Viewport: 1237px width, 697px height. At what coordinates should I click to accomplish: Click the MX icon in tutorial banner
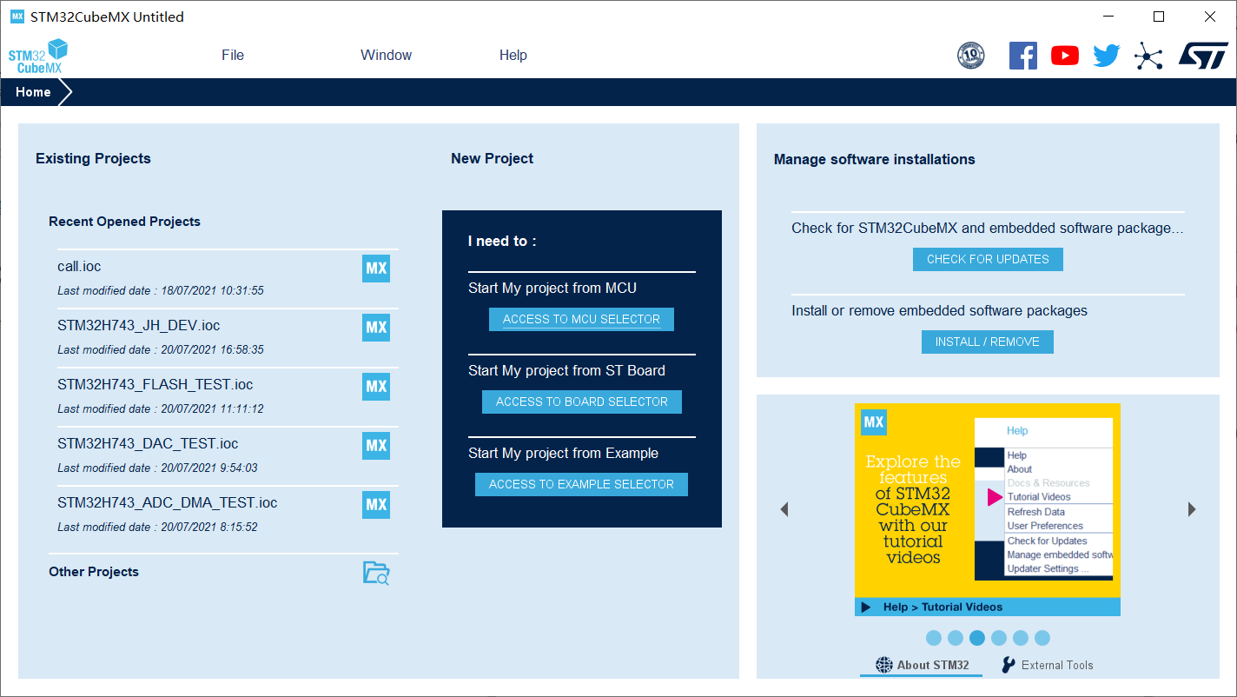pos(874,423)
